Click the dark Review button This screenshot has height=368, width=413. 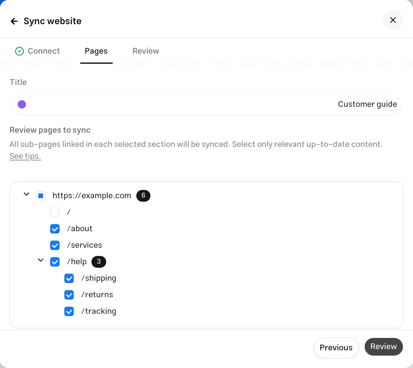383,347
